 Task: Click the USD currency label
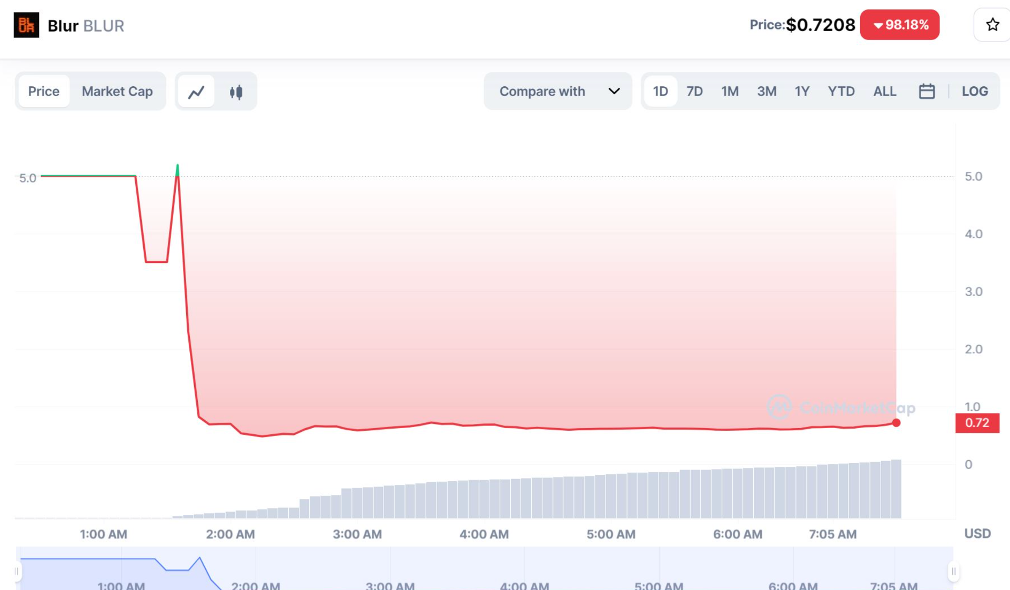[977, 534]
